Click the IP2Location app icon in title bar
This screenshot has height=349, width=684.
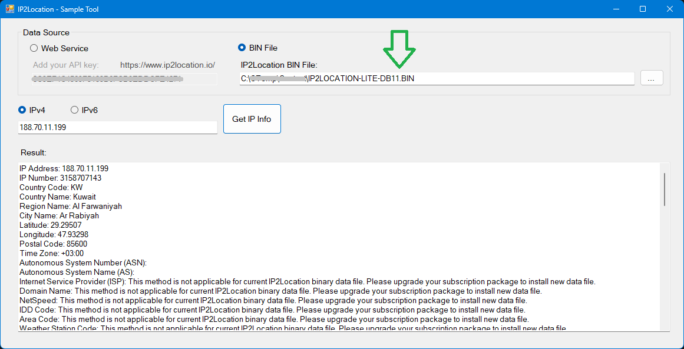9,9
